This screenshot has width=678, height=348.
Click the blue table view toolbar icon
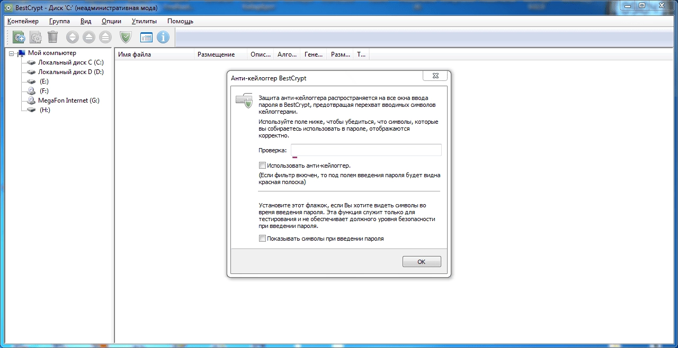(x=146, y=37)
